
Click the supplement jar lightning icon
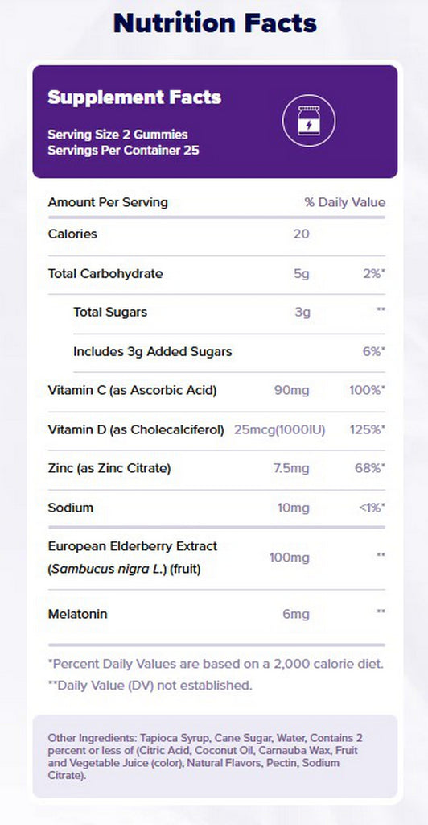coord(309,121)
